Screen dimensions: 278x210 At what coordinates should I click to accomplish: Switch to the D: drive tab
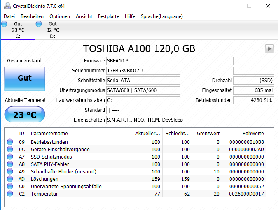click(53, 30)
